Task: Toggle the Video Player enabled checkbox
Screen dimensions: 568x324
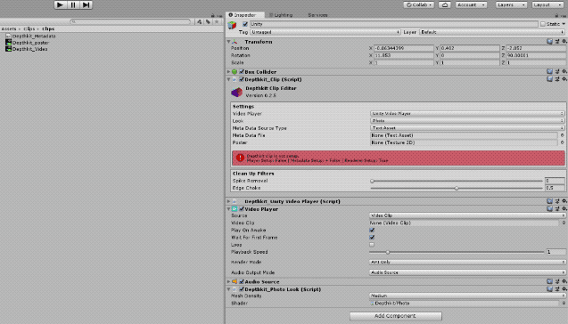Action: tap(242, 208)
